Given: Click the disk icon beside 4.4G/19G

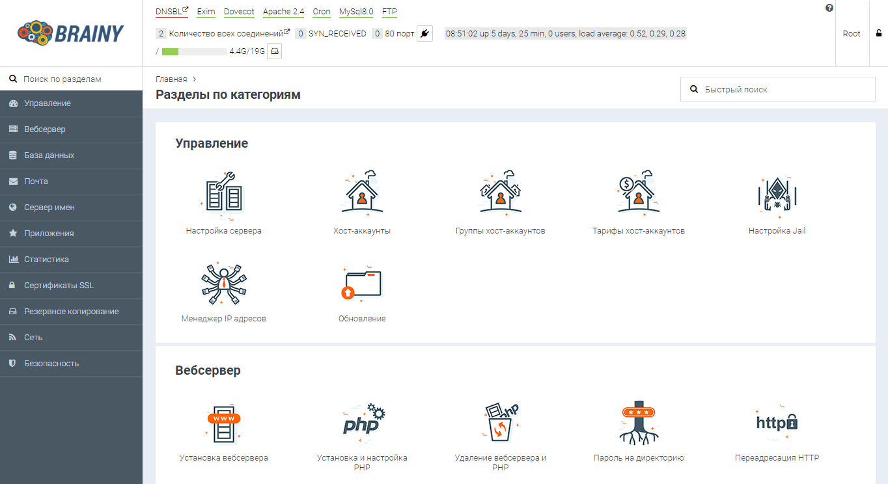Looking at the screenshot, I should click(x=274, y=51).
